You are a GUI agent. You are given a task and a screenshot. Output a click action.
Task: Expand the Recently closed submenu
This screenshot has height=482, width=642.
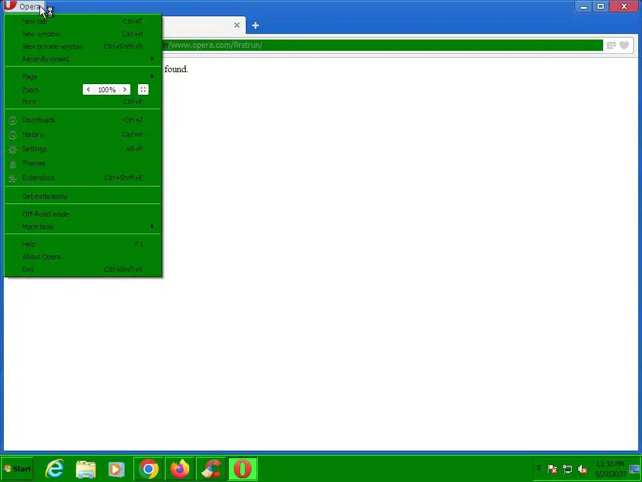(83, 59)
